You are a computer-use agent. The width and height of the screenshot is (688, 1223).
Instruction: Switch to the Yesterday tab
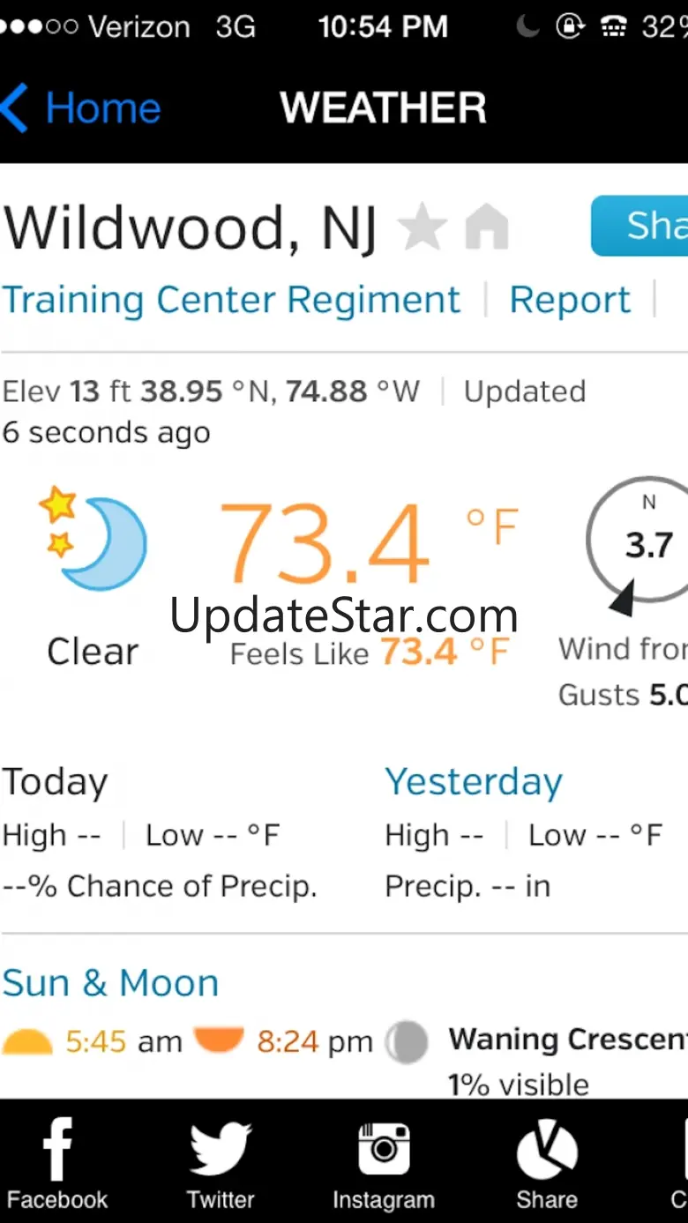click(x=474, y=782)
